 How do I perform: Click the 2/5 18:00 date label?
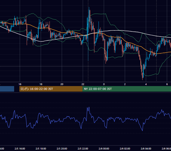point(41,148)
